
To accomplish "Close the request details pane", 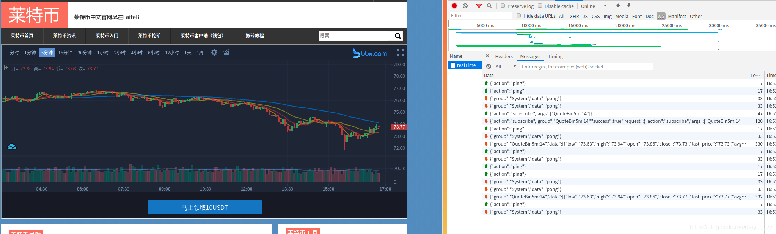I will click(x=487, y=56).
